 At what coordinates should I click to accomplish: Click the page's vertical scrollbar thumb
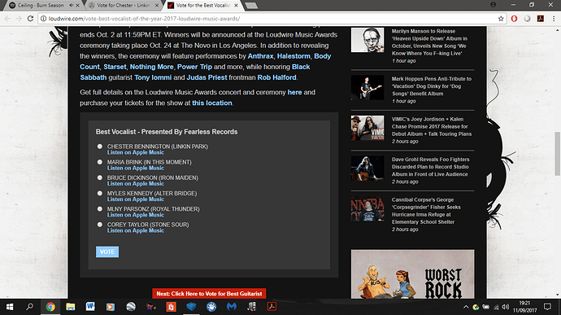pyautogui.click(x=557, y=154)
